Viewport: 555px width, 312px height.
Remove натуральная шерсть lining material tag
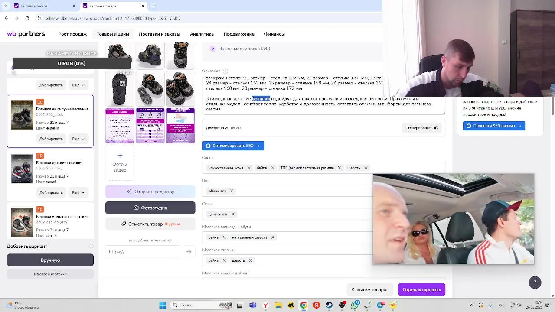pyautogui.click(x=273, y=237)
